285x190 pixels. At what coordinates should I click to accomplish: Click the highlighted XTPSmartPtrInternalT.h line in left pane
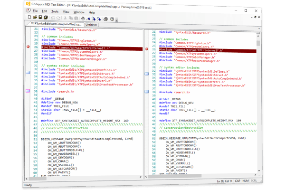click(x=92, y=48)
